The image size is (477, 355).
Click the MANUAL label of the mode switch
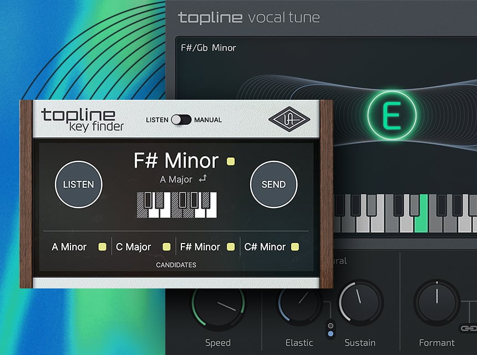coord(208,120)
